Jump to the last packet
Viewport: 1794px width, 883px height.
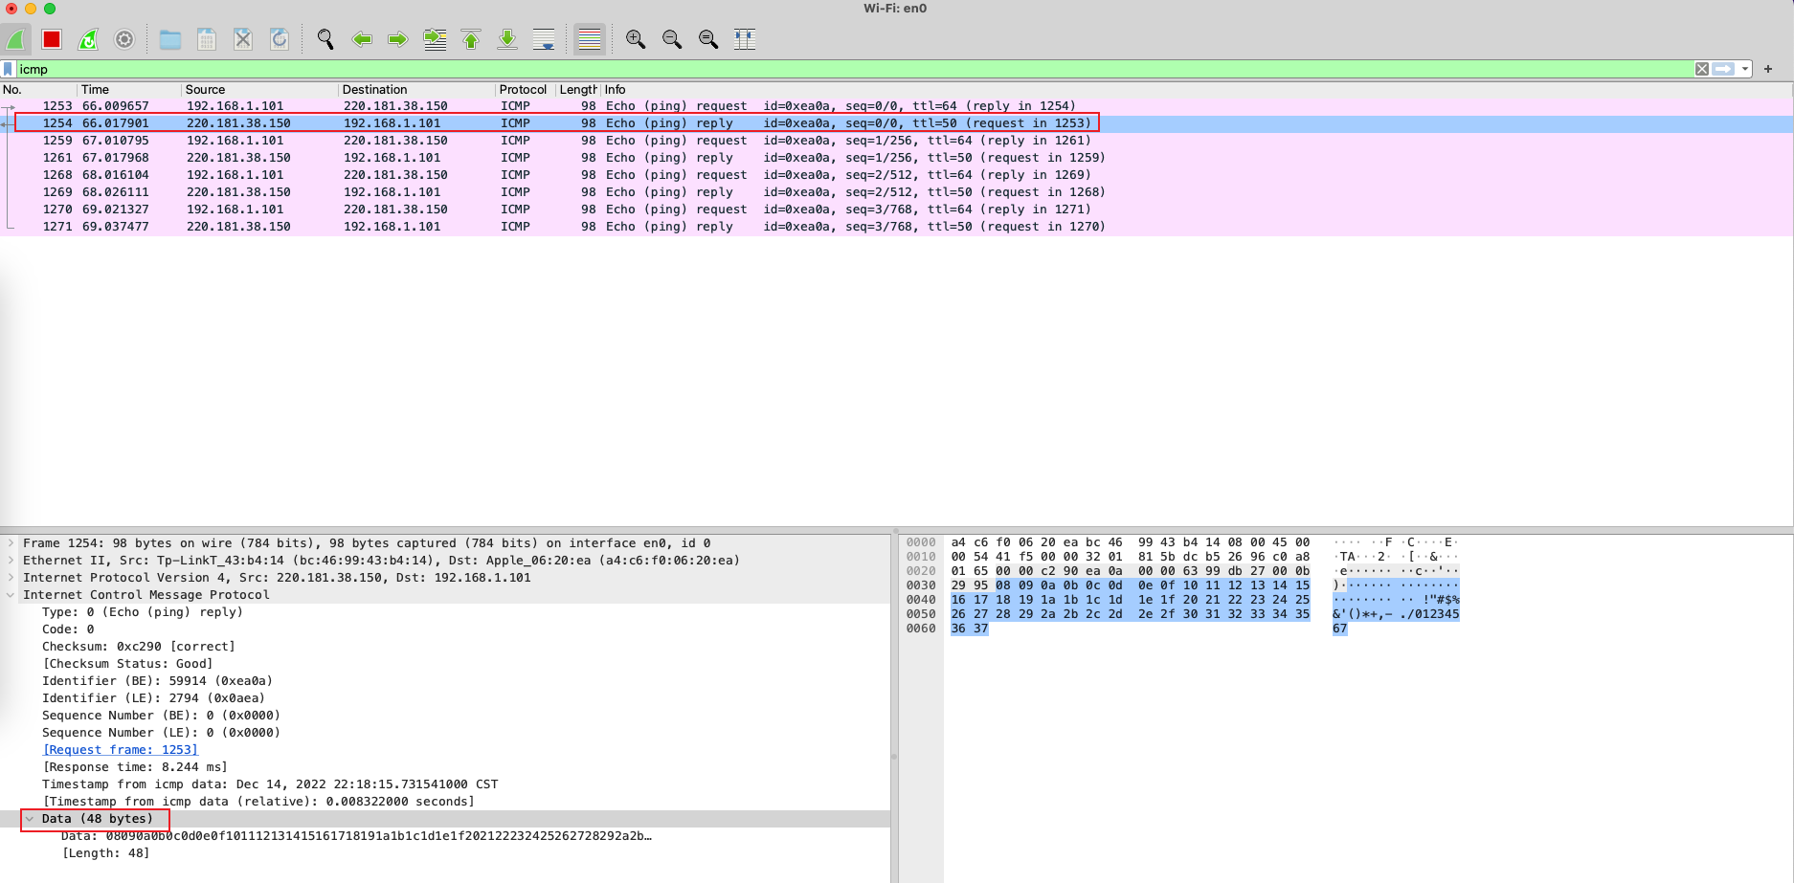click(x=507, y=39)
